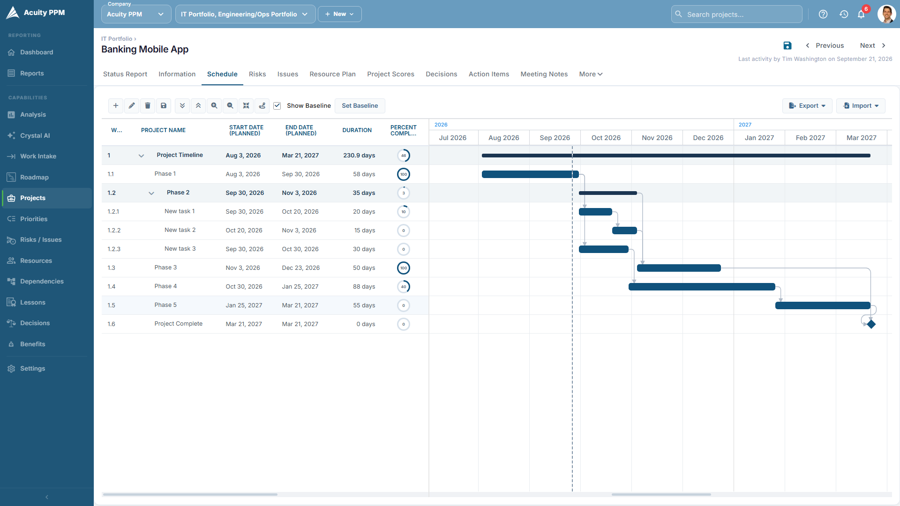Screen dimensions: 900x506
Task: Focus the Search projects field
Action: pyautogui.click(x=737, y=14)
